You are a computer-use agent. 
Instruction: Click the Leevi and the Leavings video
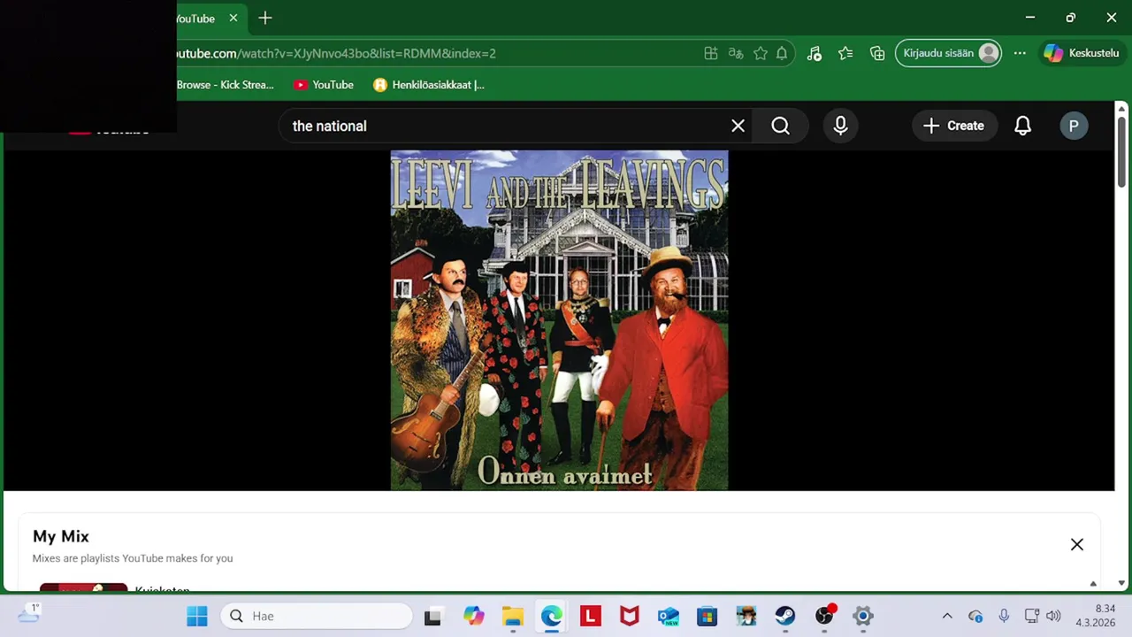[x=559, y=320]
